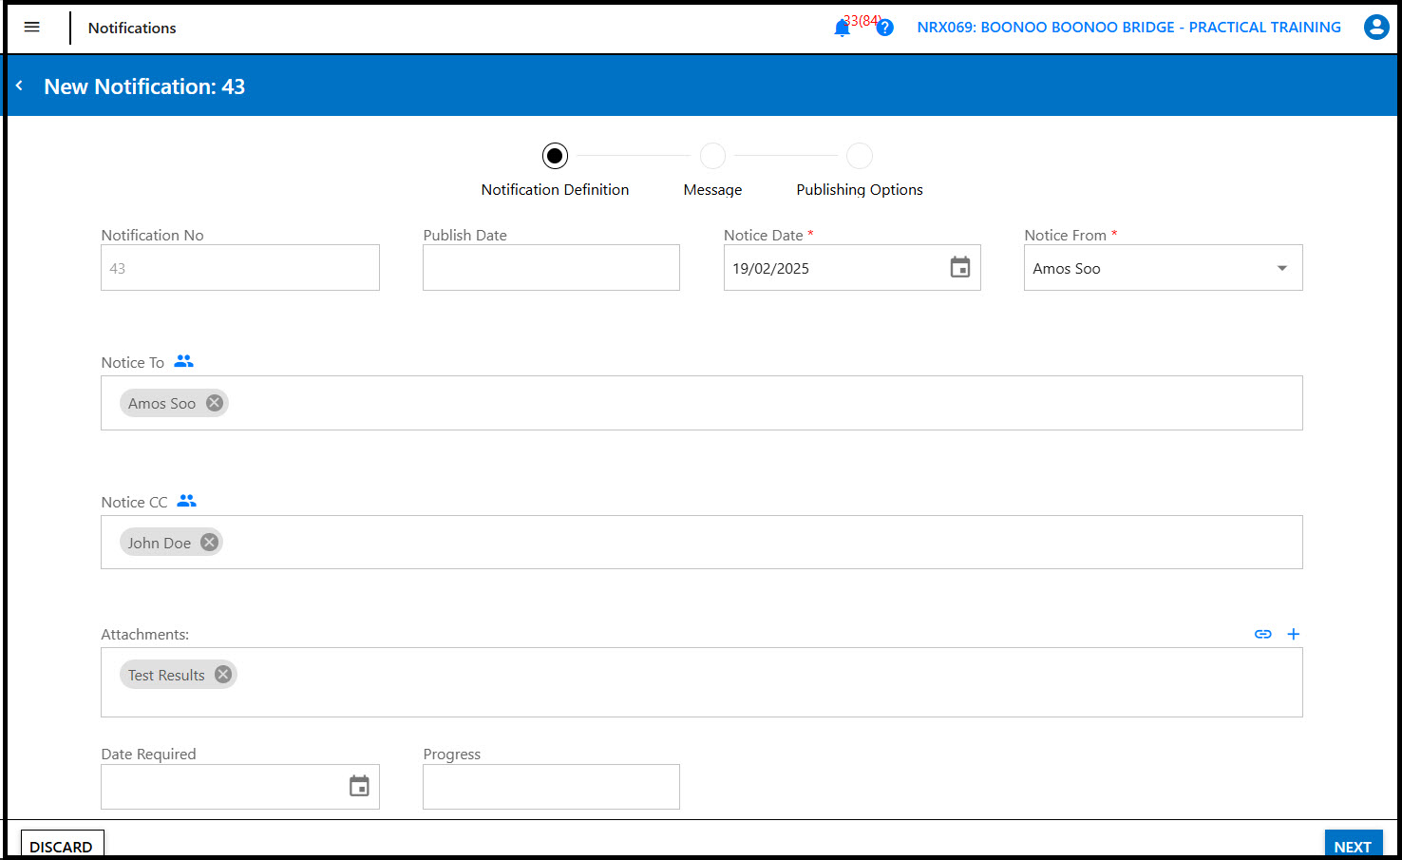Add a new attachment with plus icon
Viewport: 1402px width, 860px height.
tap(1293, 634)
